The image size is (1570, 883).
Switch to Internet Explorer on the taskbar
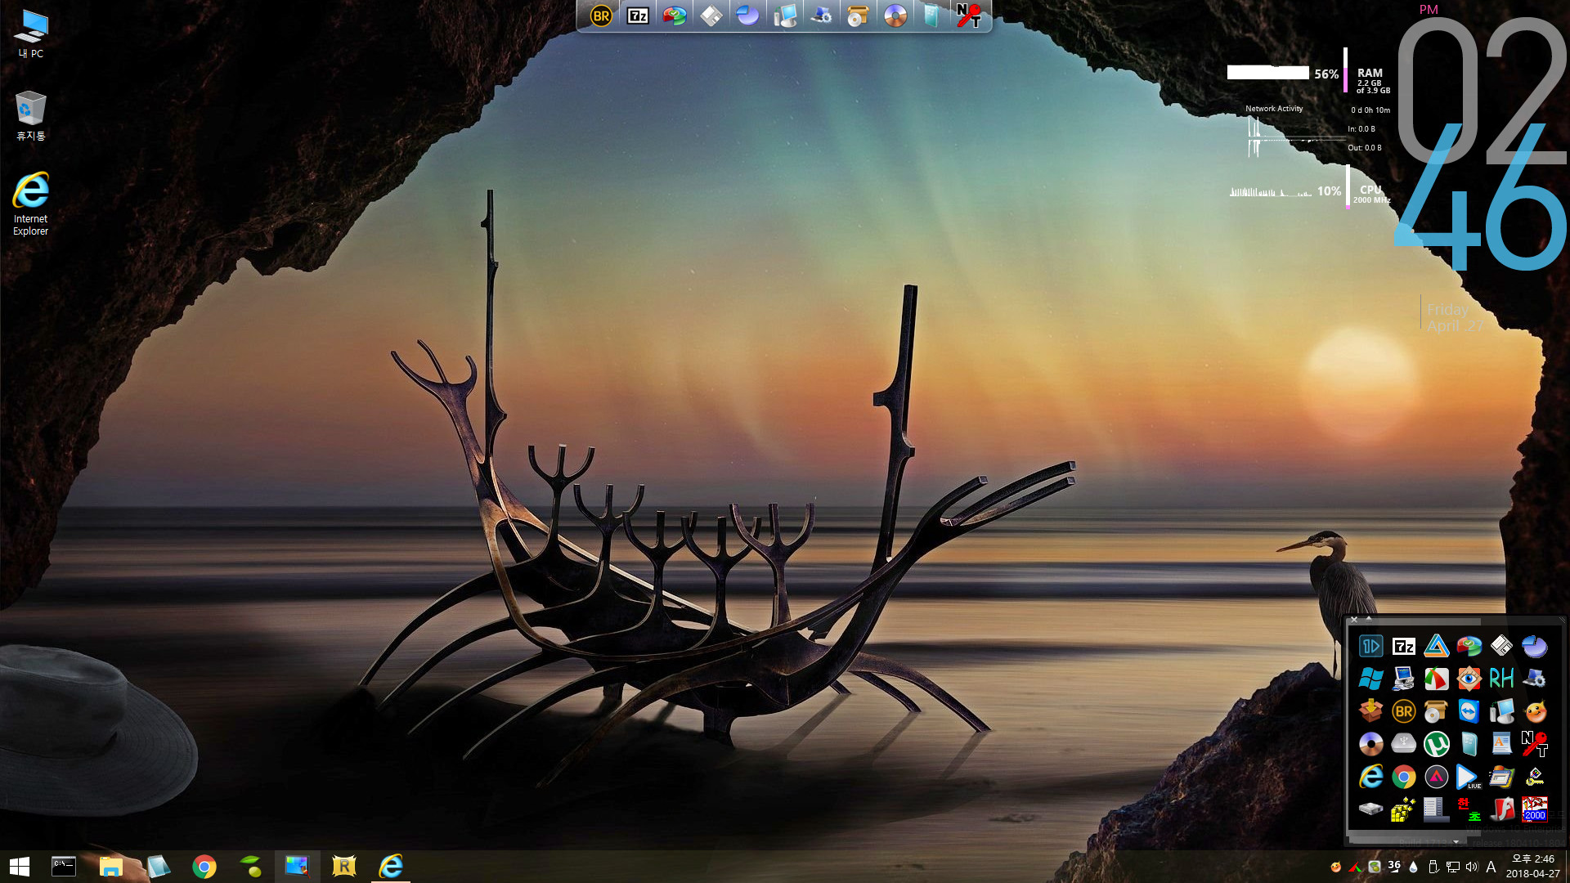point(391,867)
